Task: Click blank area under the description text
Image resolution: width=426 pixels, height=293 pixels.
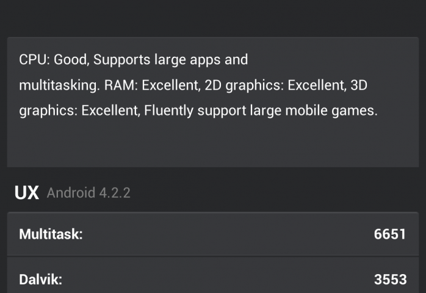Action: coord(213,145)
